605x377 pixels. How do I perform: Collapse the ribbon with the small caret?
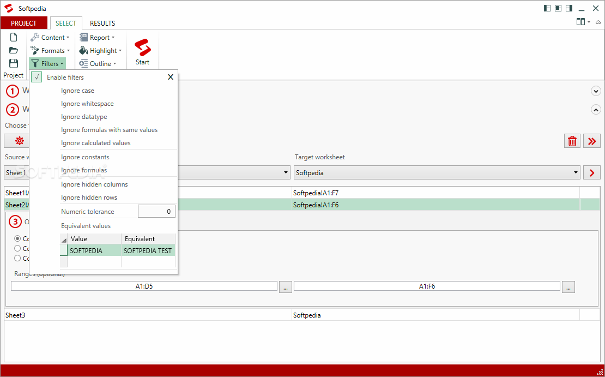pyautogui.click(x=598, y=22)
